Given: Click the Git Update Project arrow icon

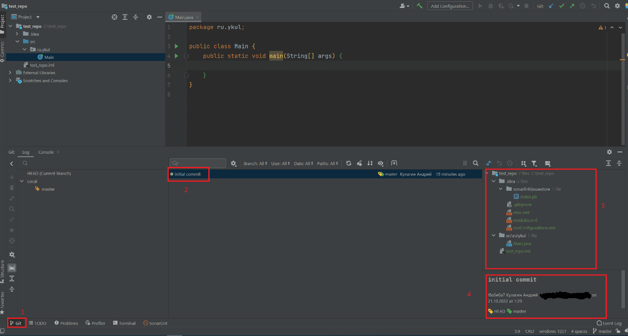Looking at the screenshot, I should 551,6.
